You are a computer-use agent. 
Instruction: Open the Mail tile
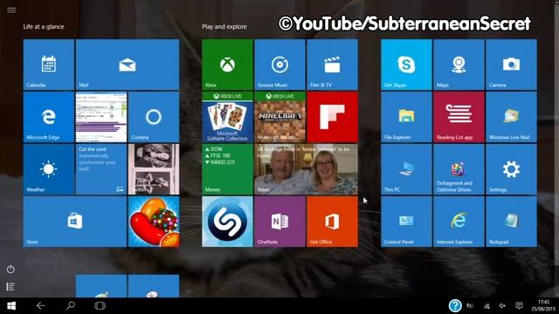tap(128, 65)
